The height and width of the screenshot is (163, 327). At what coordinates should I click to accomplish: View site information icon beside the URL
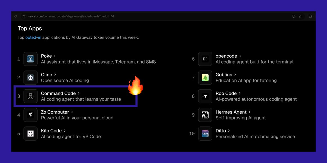coord(24,16)
